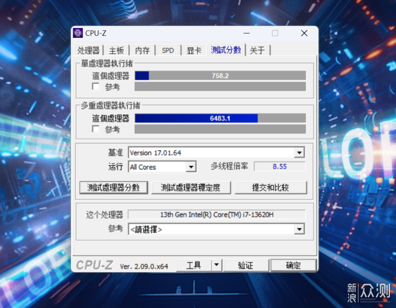Screen dimensions: 396x308
Task: Click the i7-13620H processor name field
Action: tap(217, 215)
